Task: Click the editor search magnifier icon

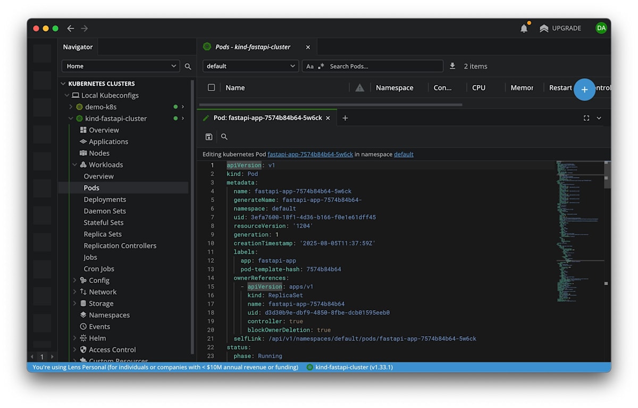Action: pyautogui.click(x=224, y=137)
